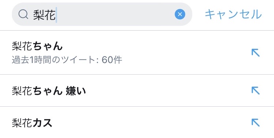Clear the search text with the X button
This screenshot has width=274, height=138.
(x=180, y=14)
